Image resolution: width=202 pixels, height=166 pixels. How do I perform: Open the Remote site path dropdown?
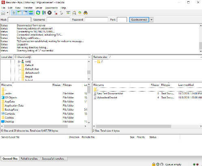tap(201, 57)
